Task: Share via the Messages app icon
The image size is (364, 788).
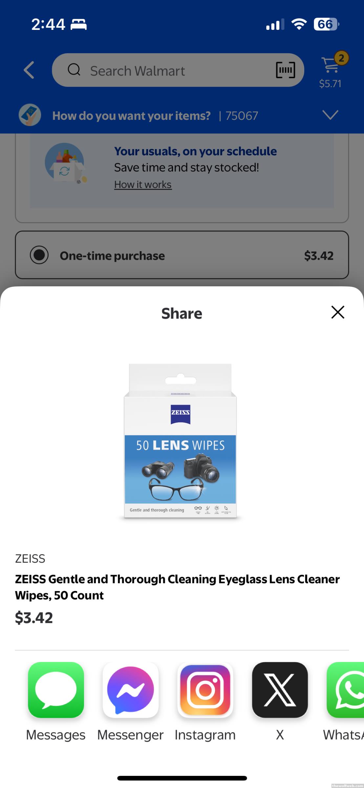Action: pos(56,689)
